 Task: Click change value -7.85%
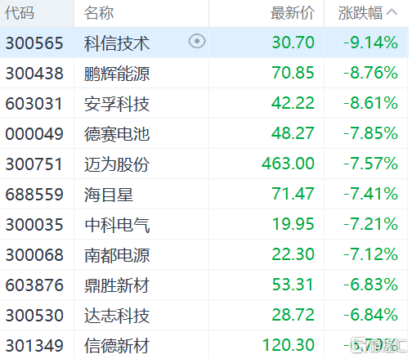(370, 133)
